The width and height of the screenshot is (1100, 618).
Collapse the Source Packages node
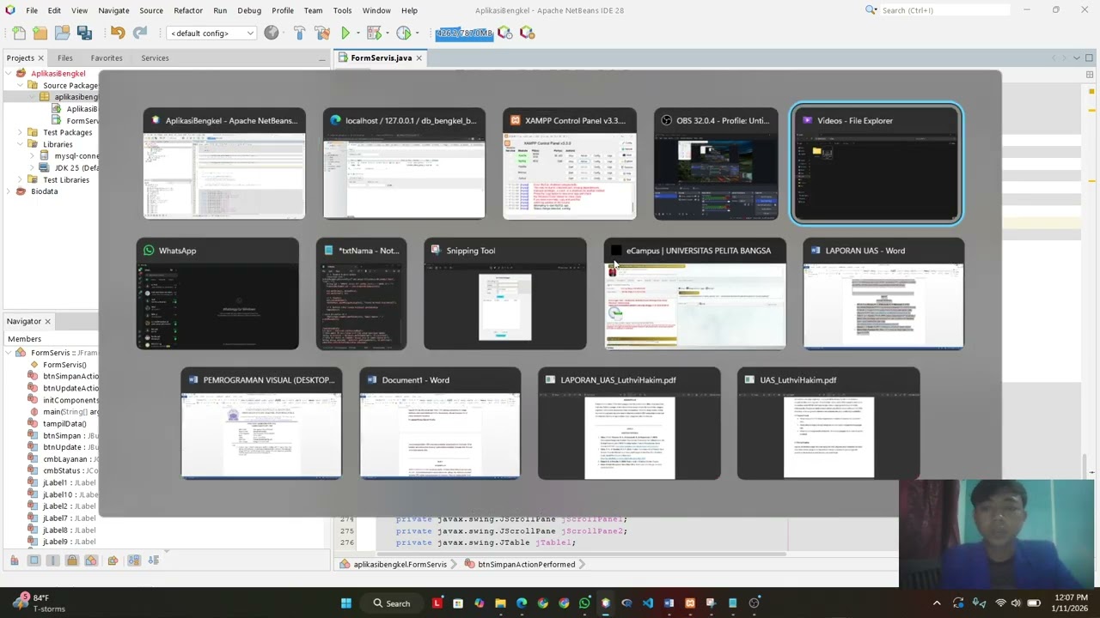click(x=21, y=85)
